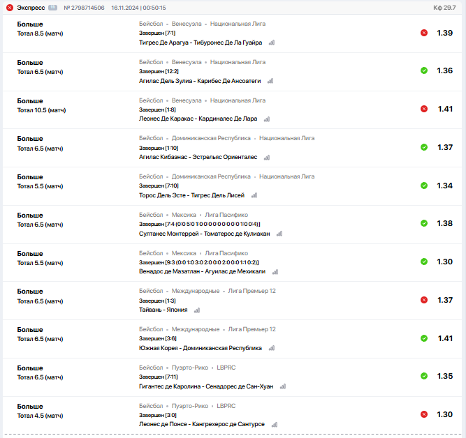Open statistics icon next to Тайвань - Япония
This screenshot has width=466, height=438.
(197, 310)
